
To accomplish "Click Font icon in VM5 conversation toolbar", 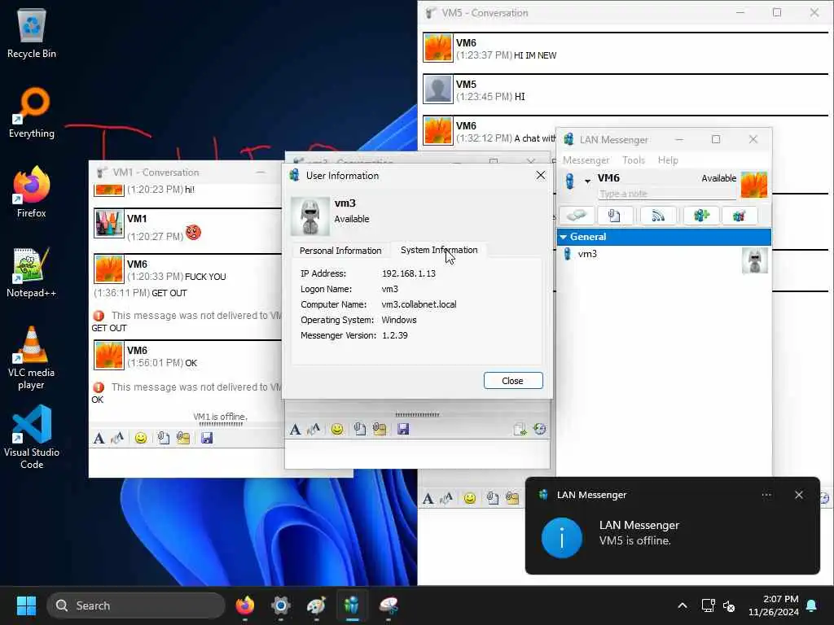I will pos(428,499).
